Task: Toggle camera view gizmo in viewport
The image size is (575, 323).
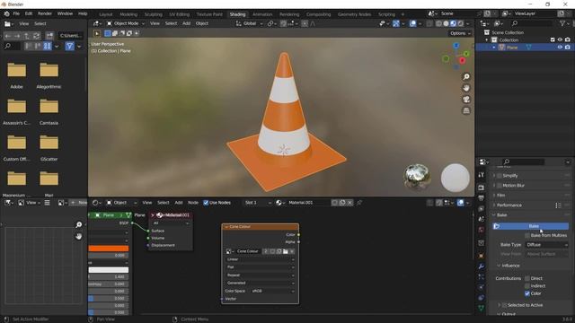Action: point(466,100)
